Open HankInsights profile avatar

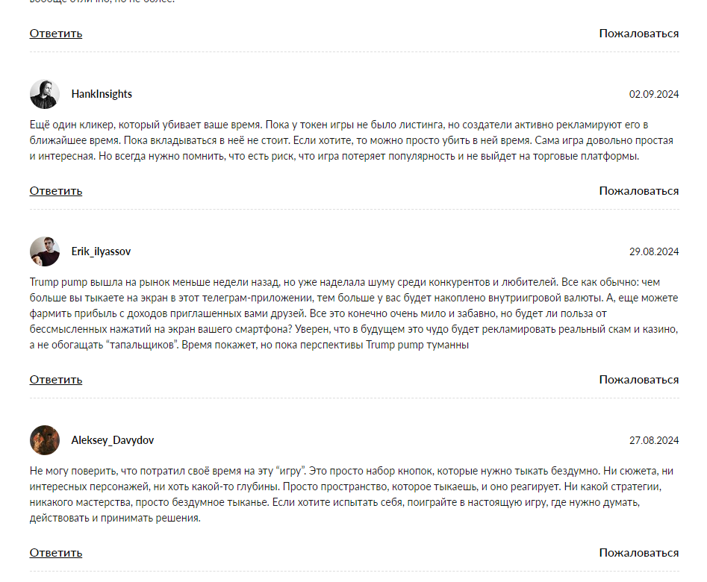tap(45, 94)
